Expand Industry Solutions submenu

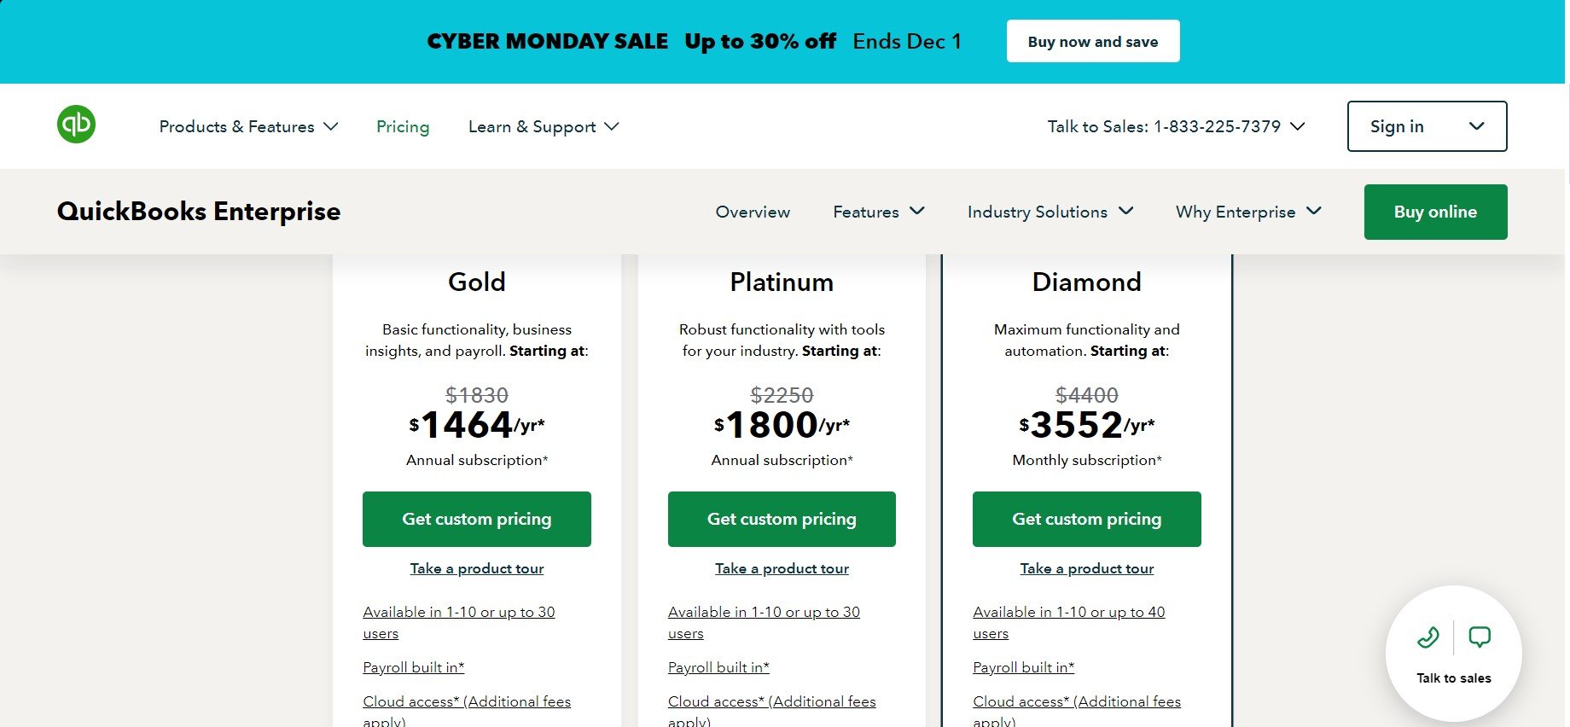1050,212
